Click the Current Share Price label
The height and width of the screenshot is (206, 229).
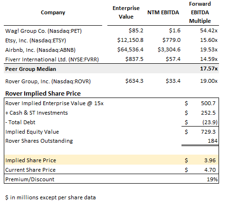point(30,170)
